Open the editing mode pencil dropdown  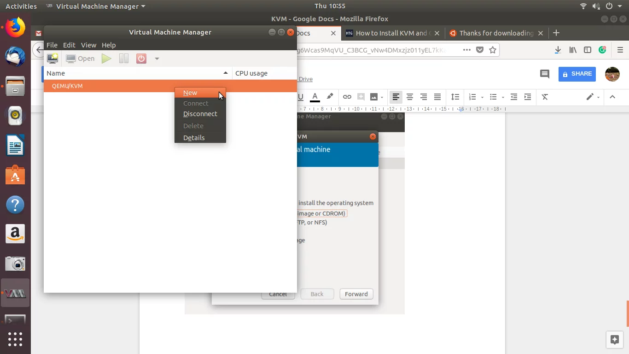[593, 97]
